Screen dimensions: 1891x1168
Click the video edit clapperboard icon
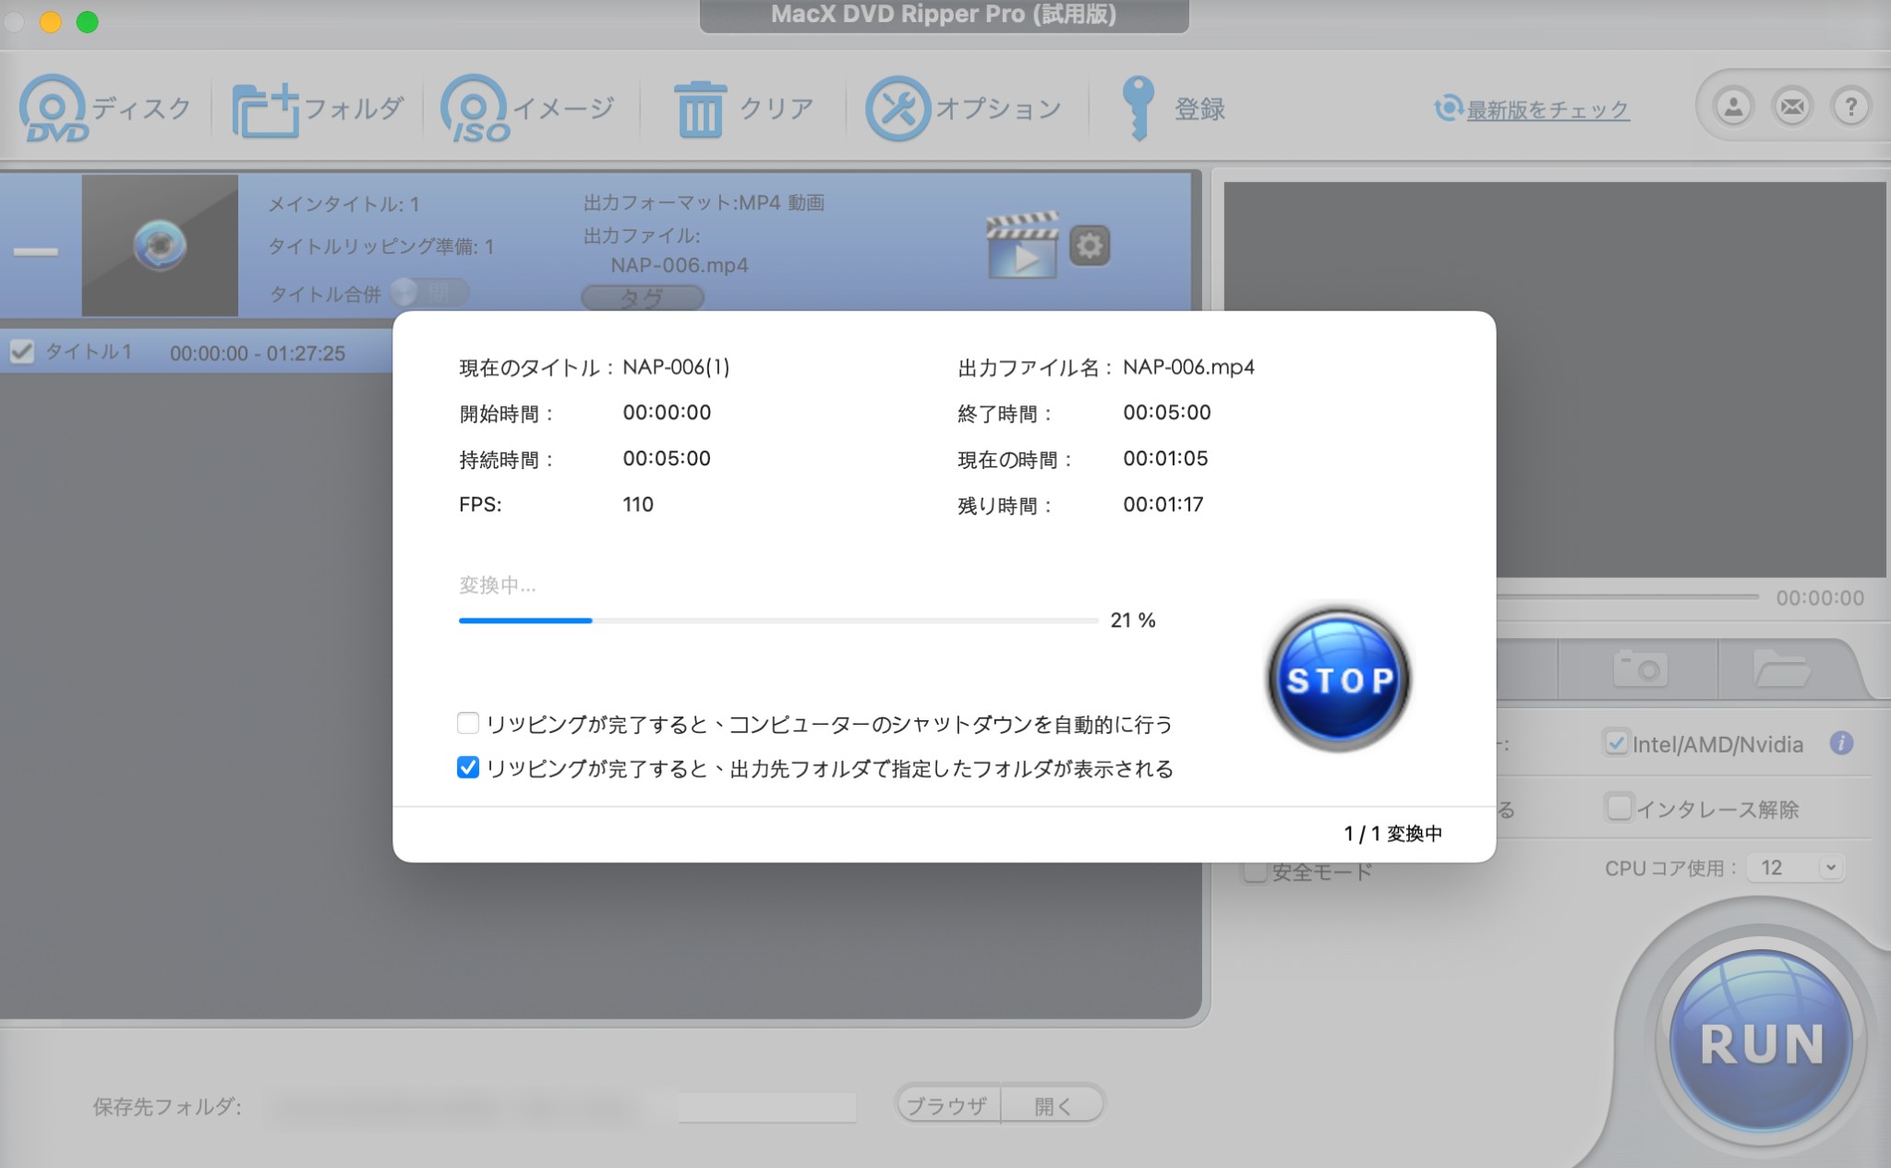click(x=1022, y=246)
